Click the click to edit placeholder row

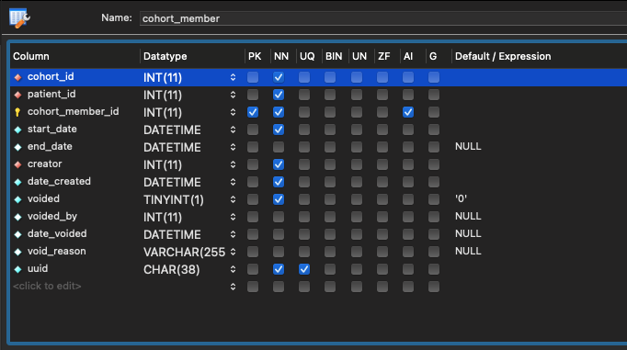tap(47, 286)
